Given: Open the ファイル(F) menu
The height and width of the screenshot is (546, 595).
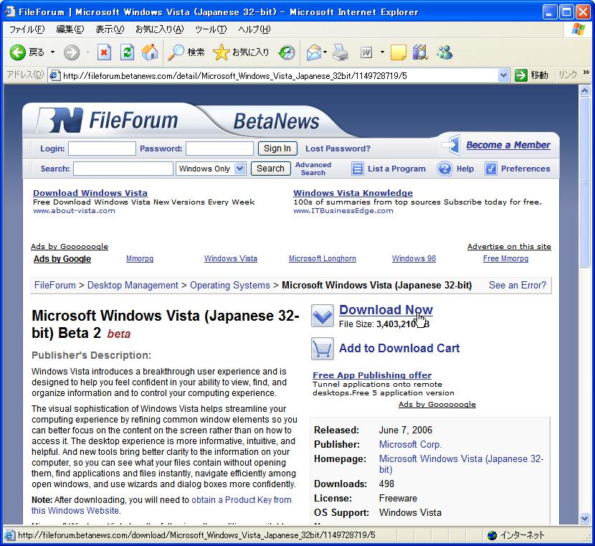Looking at the screenshot, I should click(27, 29).
